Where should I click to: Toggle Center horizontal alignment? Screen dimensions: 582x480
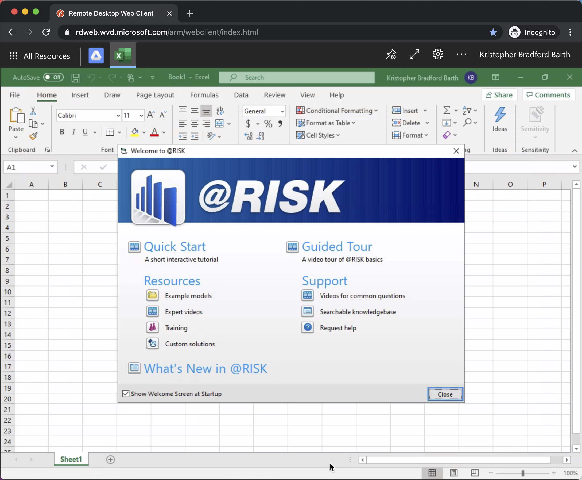(194, 123)
